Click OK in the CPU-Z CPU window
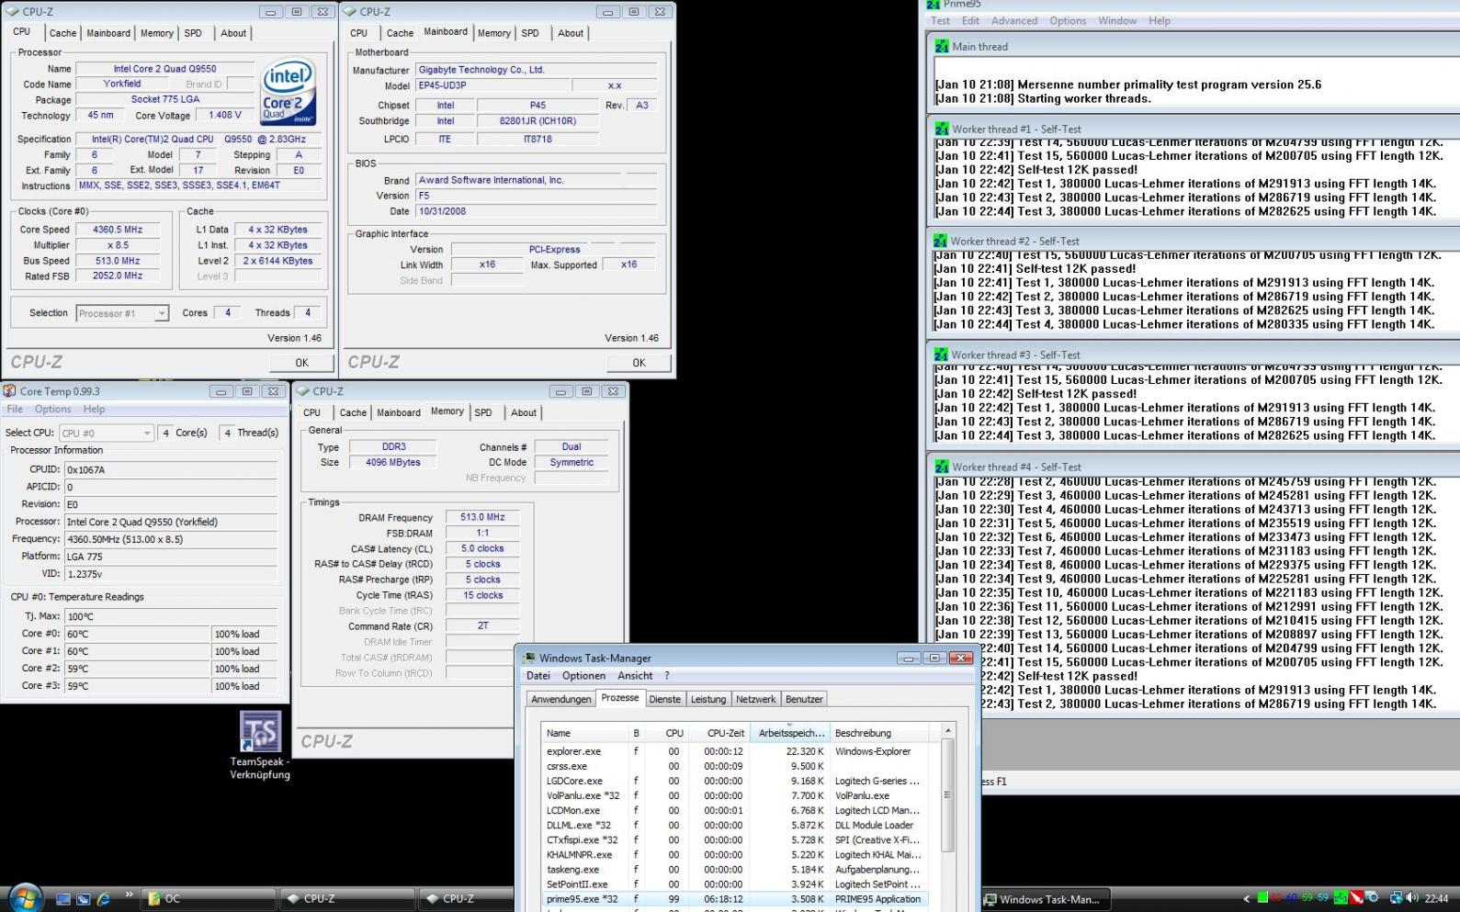This screenshot has width=1460, height=912. click(301, 363)
